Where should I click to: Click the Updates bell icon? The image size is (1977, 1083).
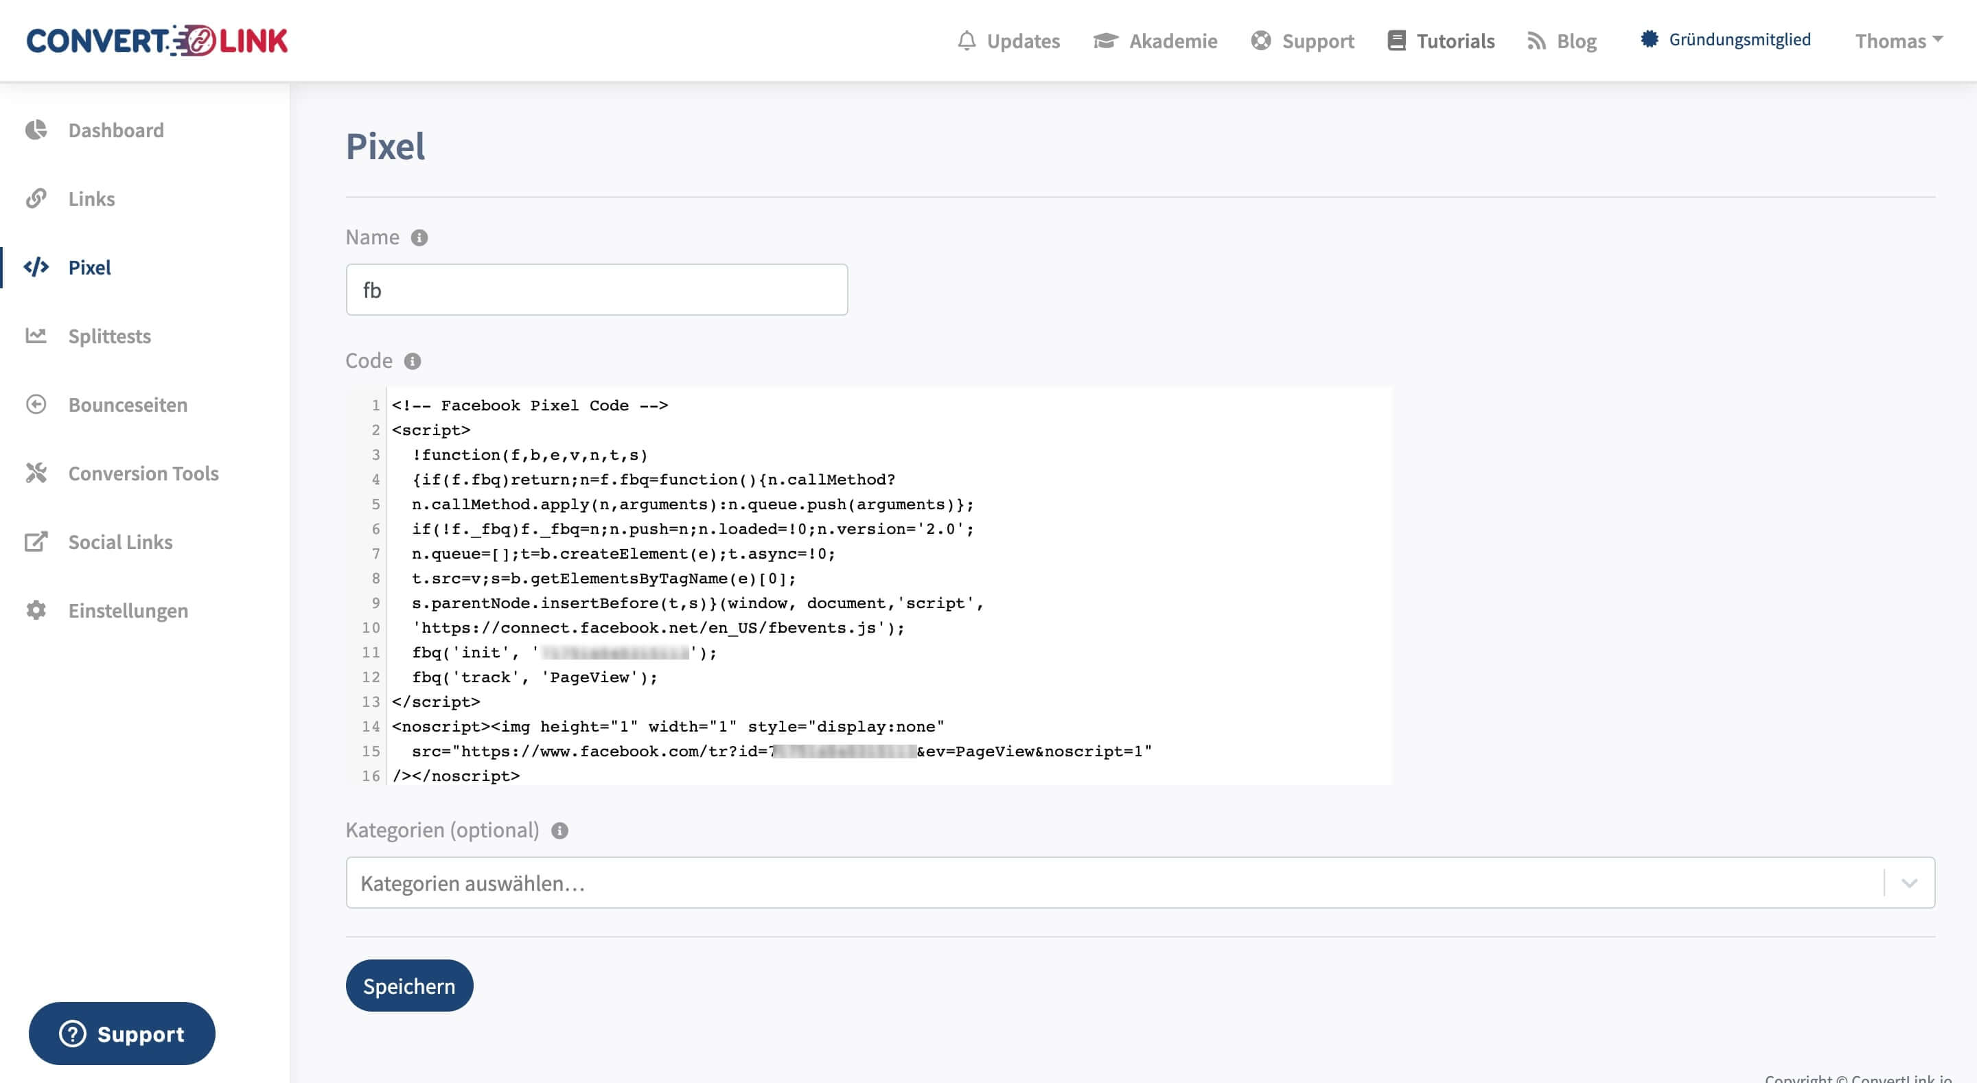[967, 40]
